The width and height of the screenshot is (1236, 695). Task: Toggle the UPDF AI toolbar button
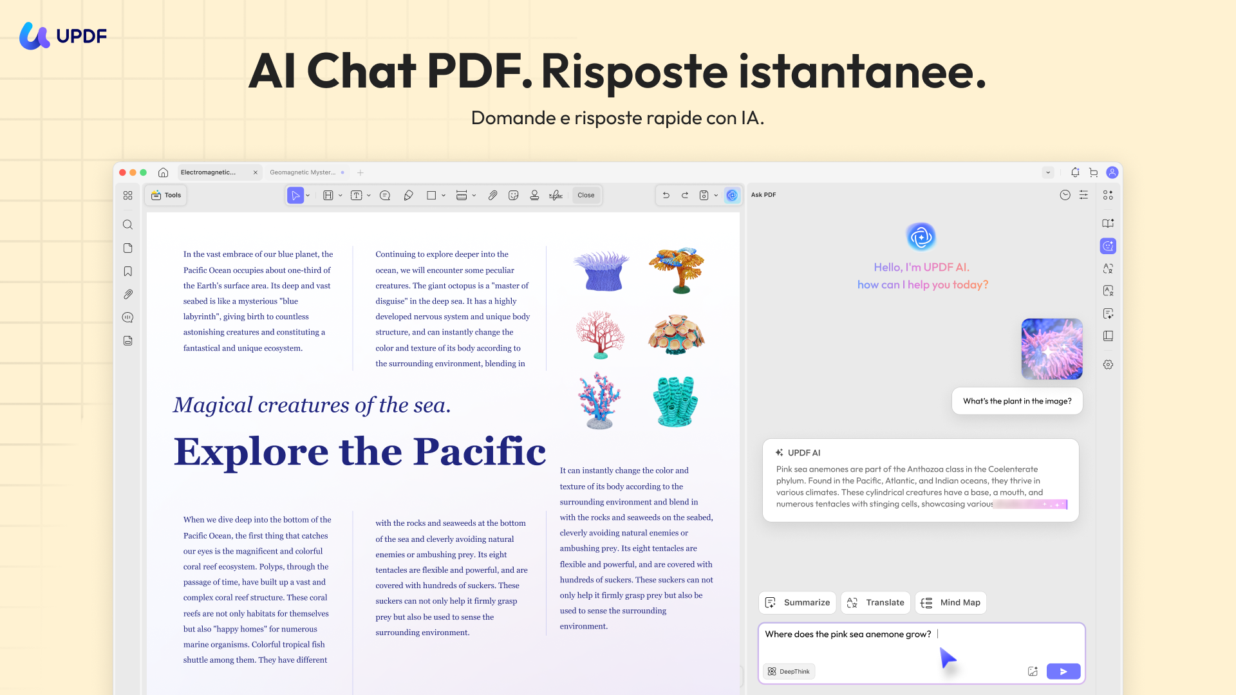click(732, 195)
